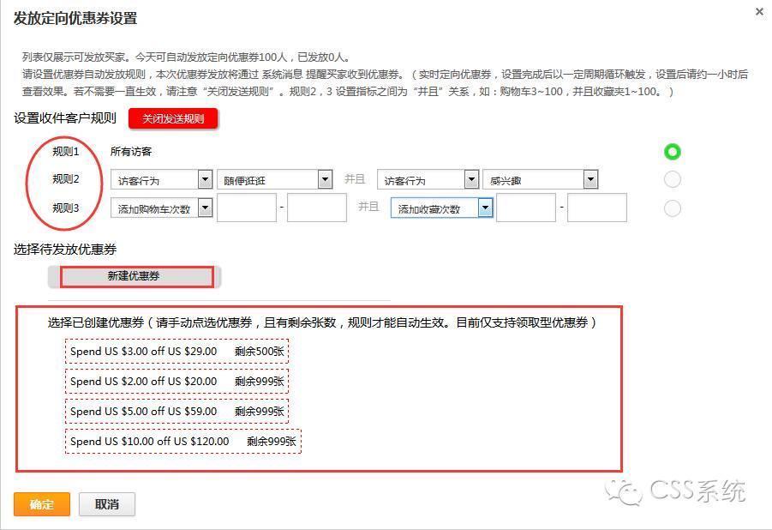
Task: Click the cart count minimum input field
Action: tap(246, 208)
